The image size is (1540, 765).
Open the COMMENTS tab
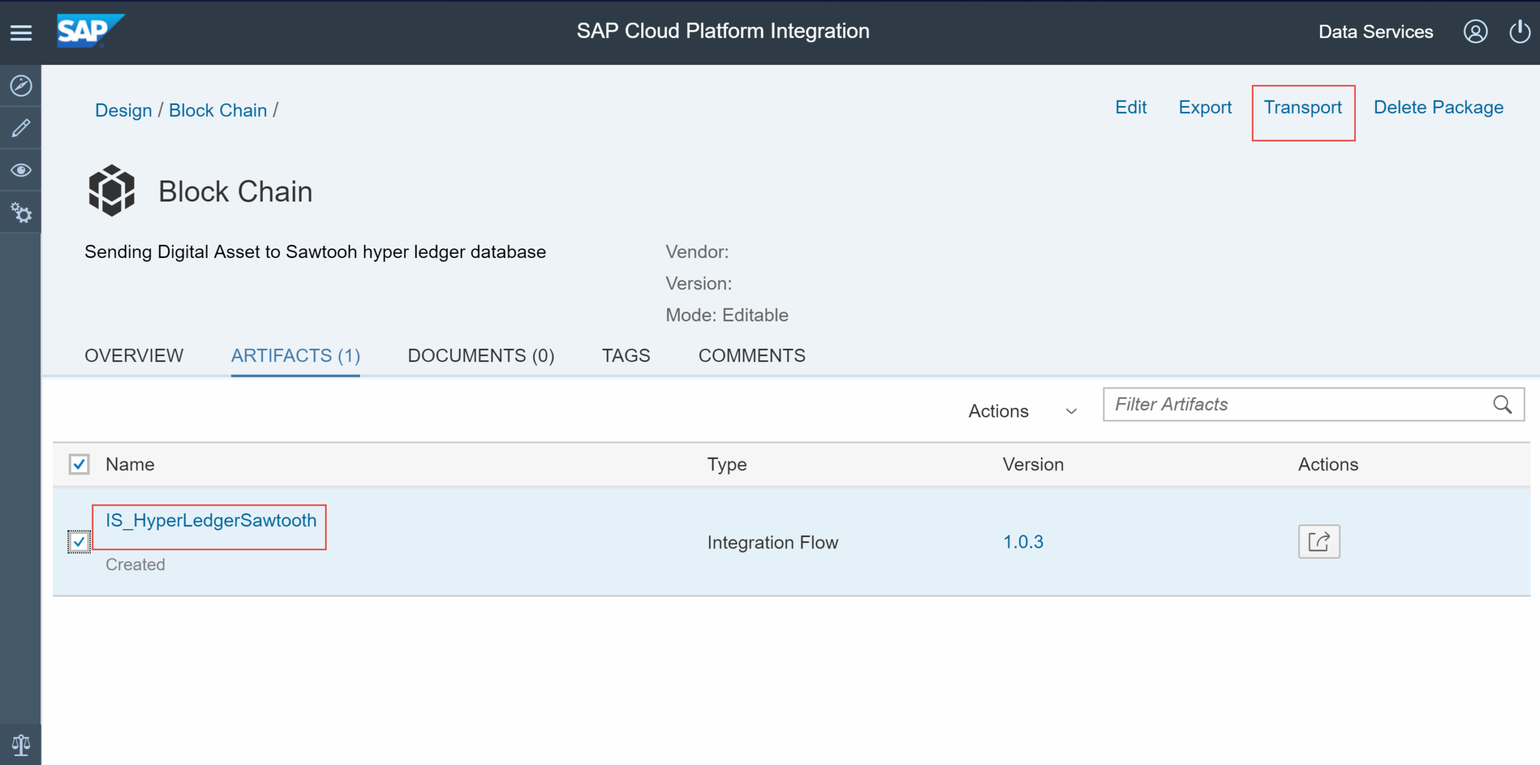[751, 355]
